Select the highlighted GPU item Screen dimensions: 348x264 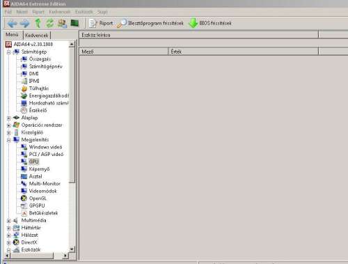33,162
